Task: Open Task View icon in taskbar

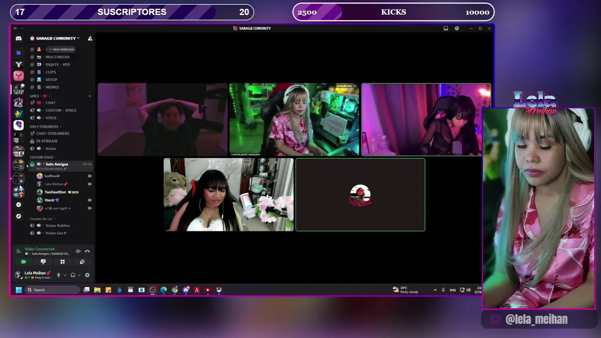Action: [86, 290]
